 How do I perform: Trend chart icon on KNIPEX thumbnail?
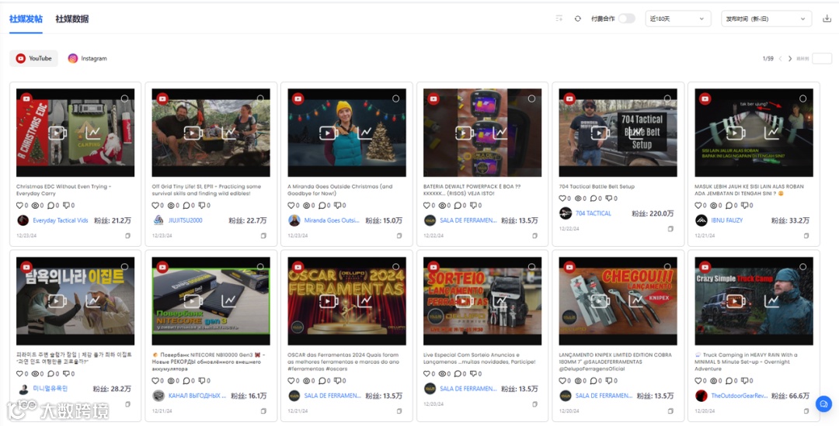(x=636, y=301)
